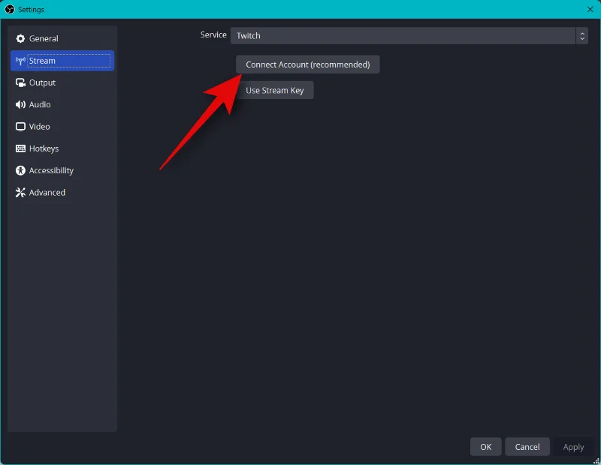This screenshot has width=601, height=465.
Task: Click the Accessibility person icon
Action: [20, 171]
